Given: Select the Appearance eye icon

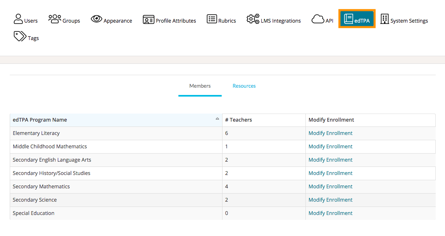Looking at the screenshot, I should (x=96, y=19).
